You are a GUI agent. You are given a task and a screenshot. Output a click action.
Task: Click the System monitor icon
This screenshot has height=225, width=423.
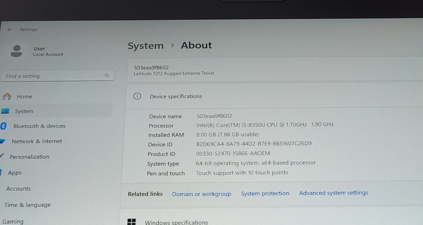[x=5, y=111]
